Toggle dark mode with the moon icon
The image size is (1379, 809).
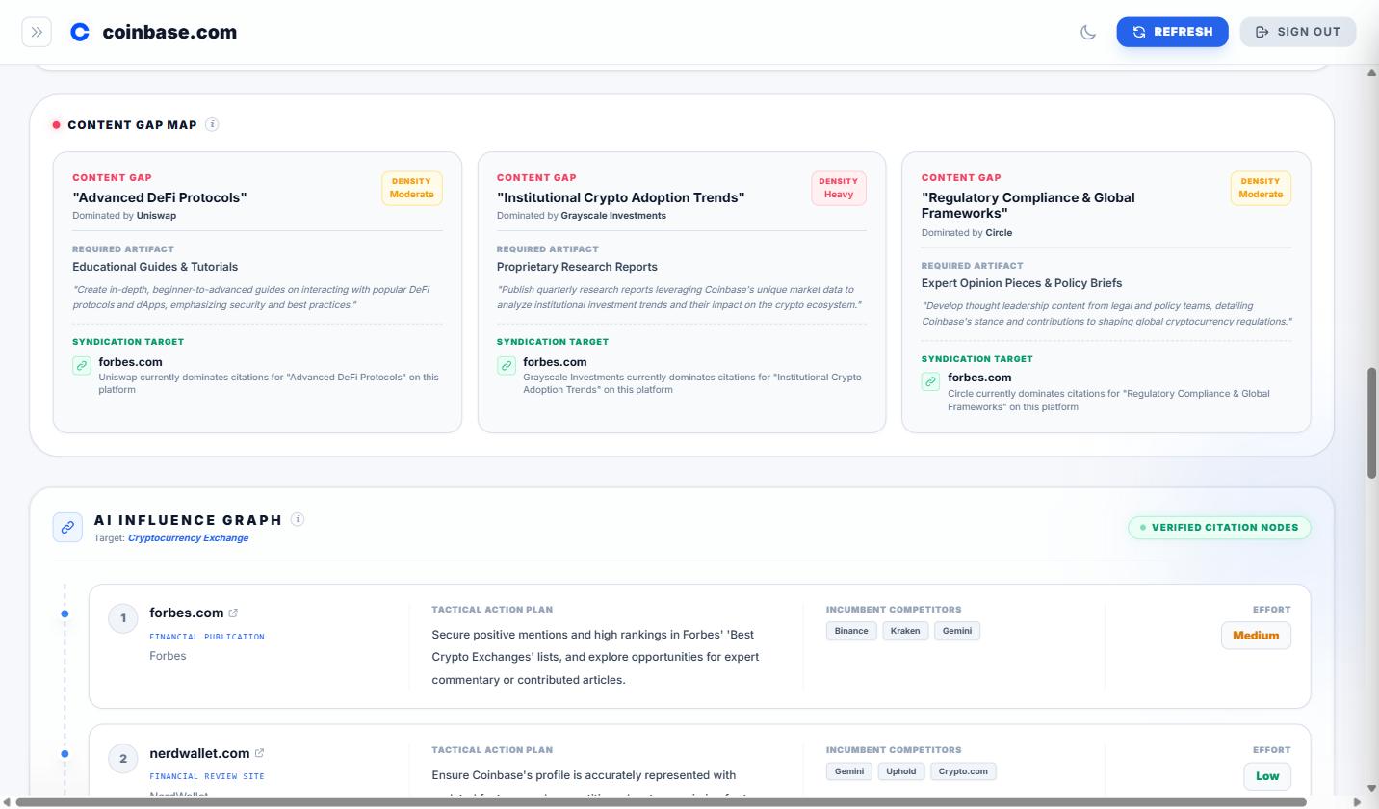click(x=1087, y=32)
